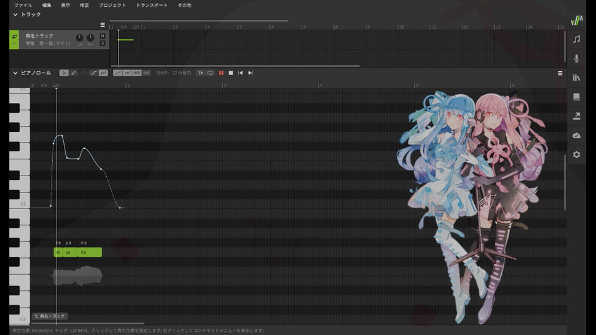Adjust the track pan knob
Image resolution: width=596 pixels, height=335 pixels.
[x=91, y=38]
